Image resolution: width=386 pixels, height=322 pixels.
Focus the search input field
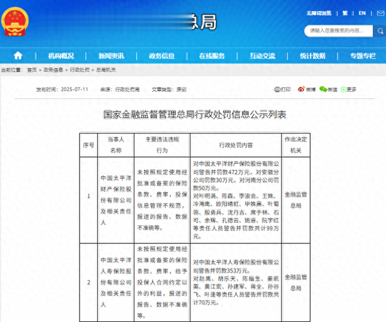pyautogui.click(x=338, y=31)
